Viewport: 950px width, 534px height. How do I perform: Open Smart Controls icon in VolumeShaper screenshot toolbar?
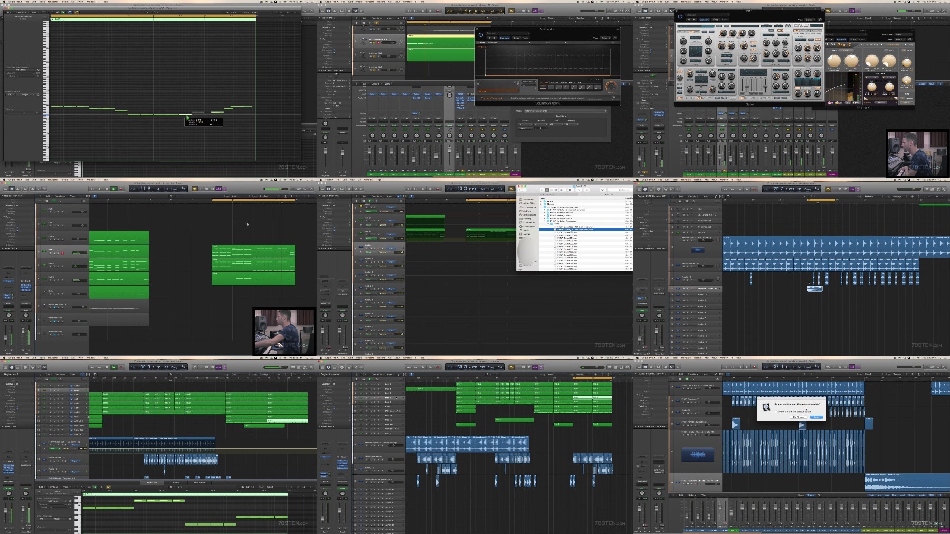coord(349,11)
